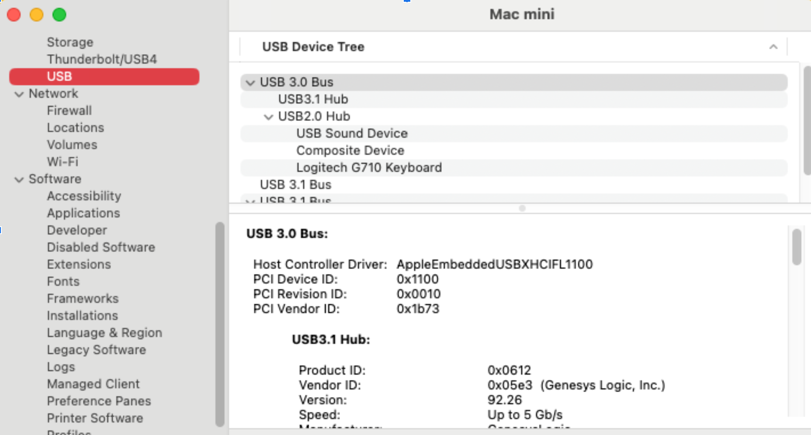Select the Logitech G710 Keyboard device
The image size is (811, 435).
pos(369,167)
